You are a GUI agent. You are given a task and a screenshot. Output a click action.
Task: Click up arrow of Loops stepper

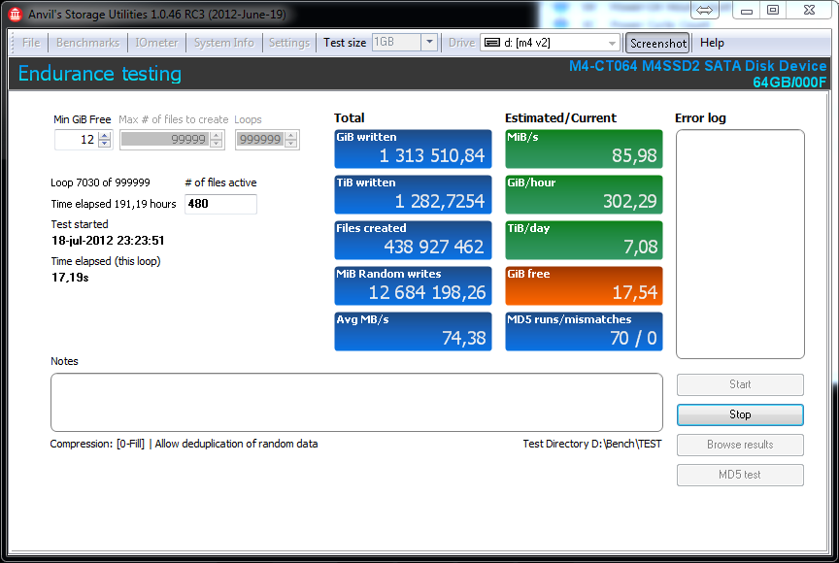pos(291,135)
